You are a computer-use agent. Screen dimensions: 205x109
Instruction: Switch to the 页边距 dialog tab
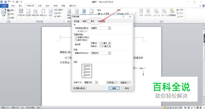(x=76, y=21)
